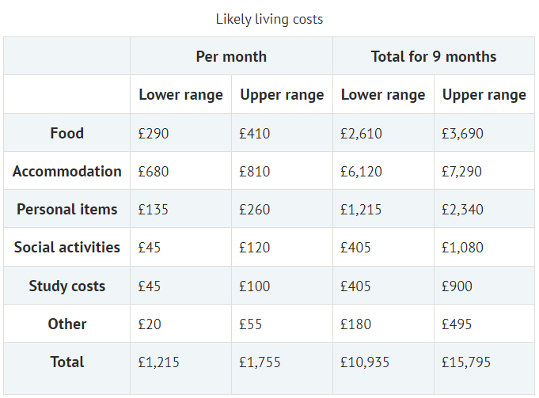The height and width of the screenshot is (398, 539).
Task: Click the £15,795 total cell
Action: (x=466, y=362)
